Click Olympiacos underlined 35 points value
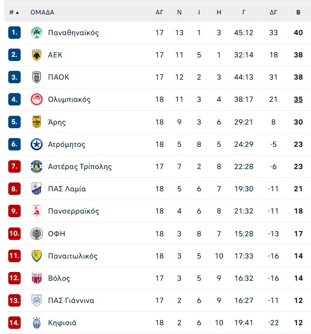 pyautogui.click(x=298, y=99)
